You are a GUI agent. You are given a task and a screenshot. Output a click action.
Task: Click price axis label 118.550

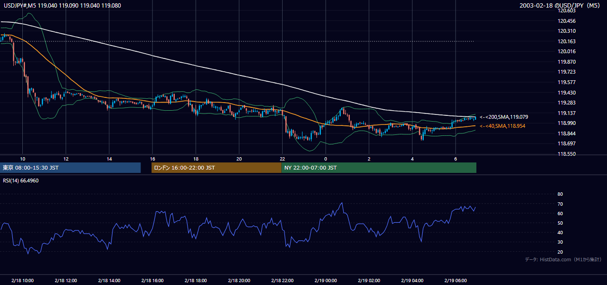click(x=567, y=154)
